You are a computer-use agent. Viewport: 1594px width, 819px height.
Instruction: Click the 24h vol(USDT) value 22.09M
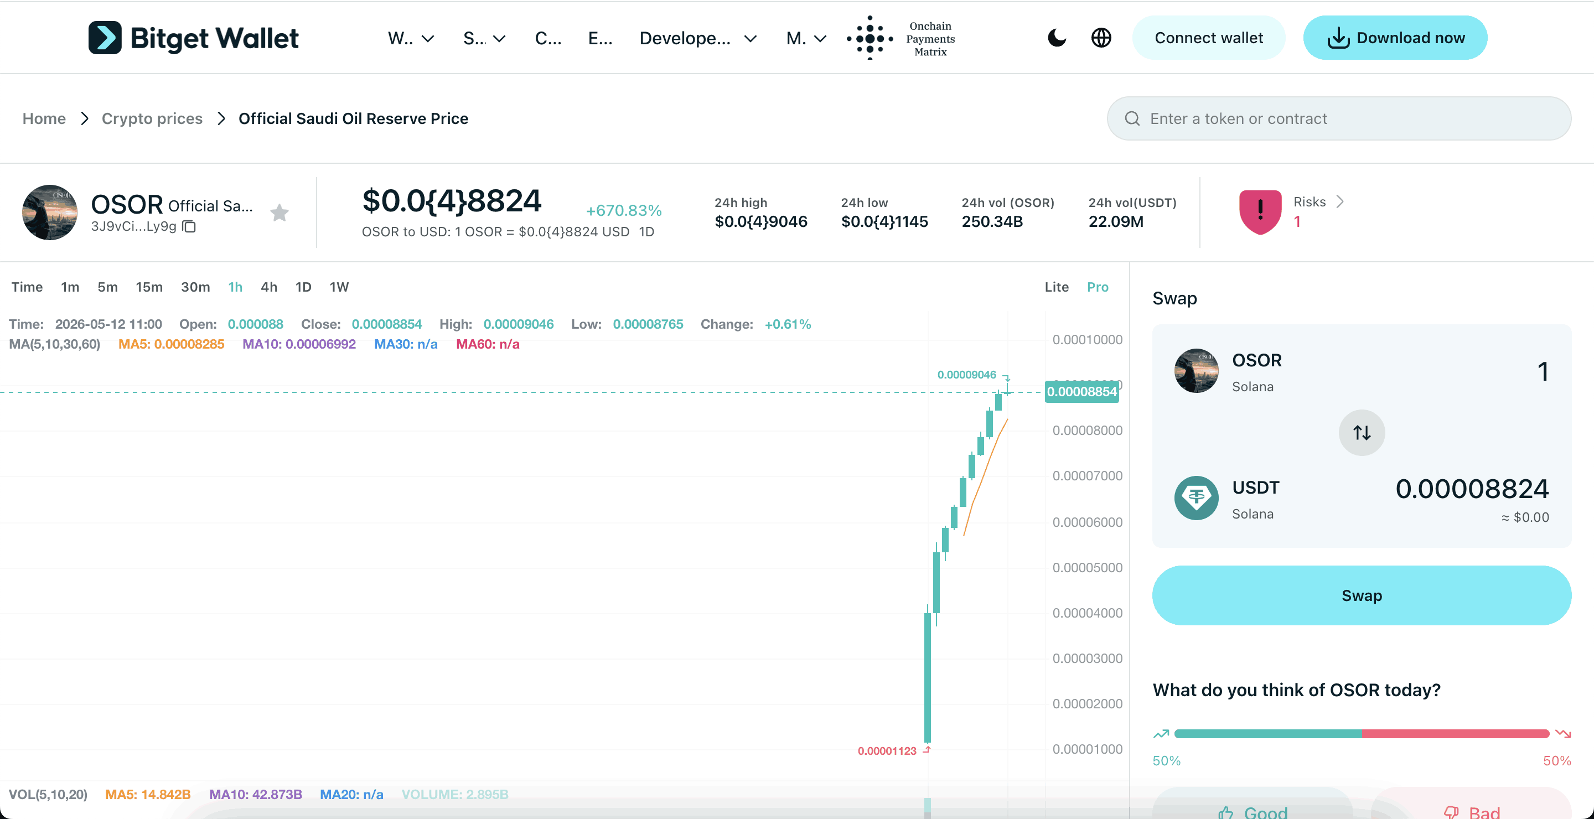(1116, 221)
